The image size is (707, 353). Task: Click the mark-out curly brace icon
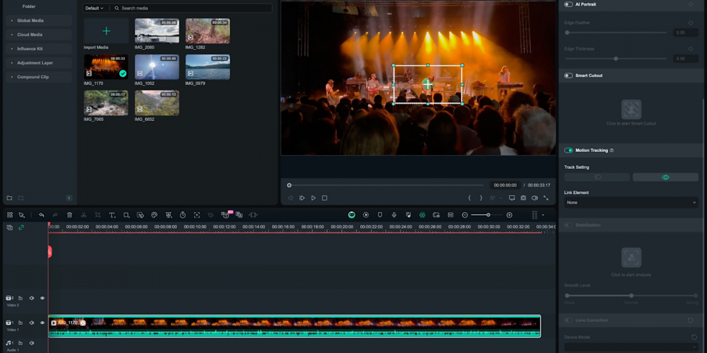(481, 198)
